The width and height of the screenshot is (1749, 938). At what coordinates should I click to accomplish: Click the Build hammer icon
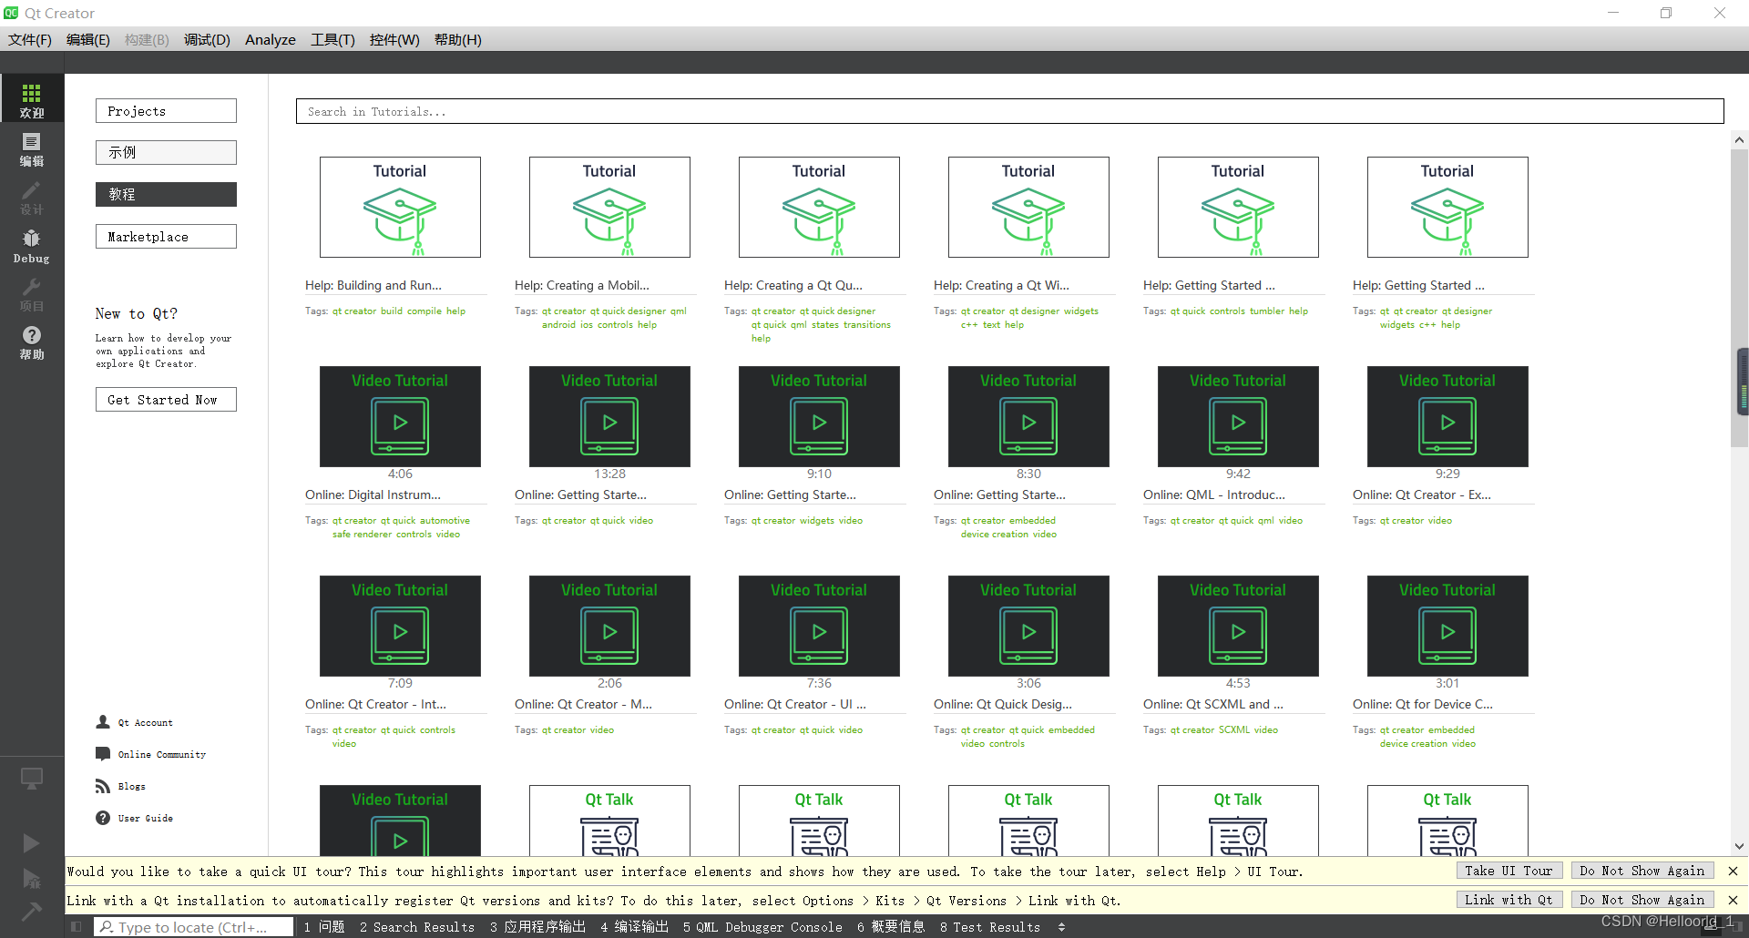(x=31, y=911)
